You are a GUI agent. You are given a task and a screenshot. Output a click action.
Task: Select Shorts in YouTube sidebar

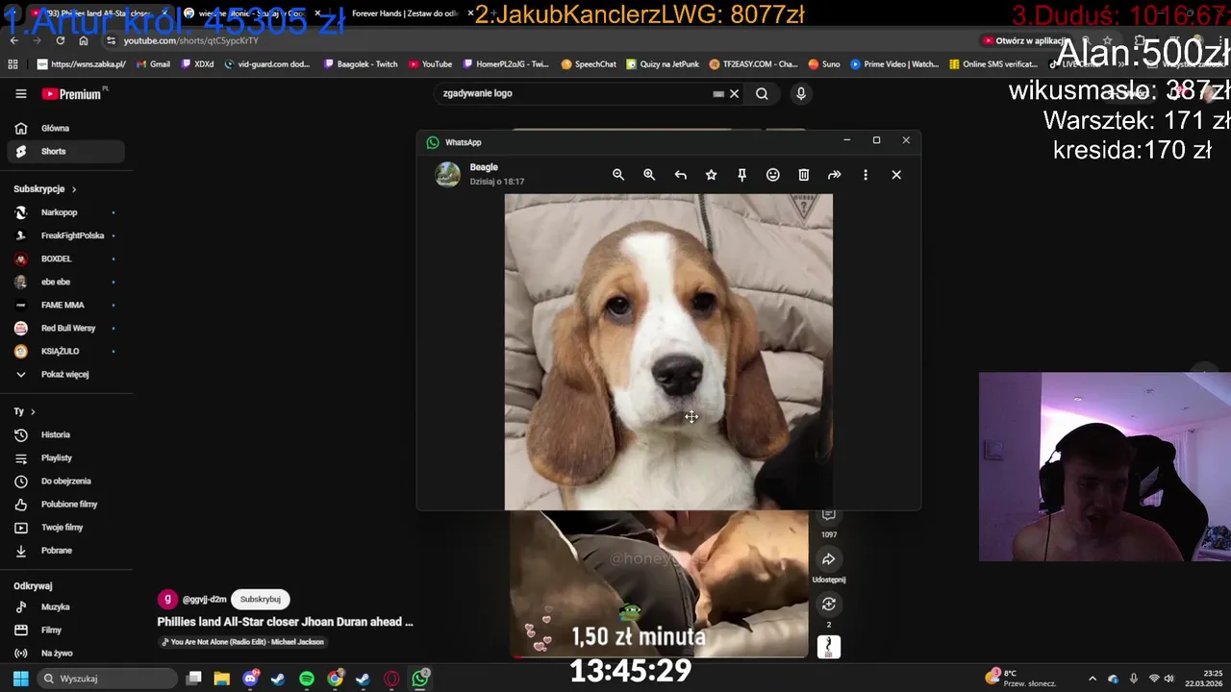pos(65,151)
